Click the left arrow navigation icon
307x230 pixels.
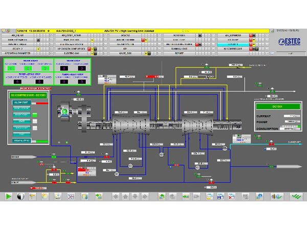coord(116,196)
